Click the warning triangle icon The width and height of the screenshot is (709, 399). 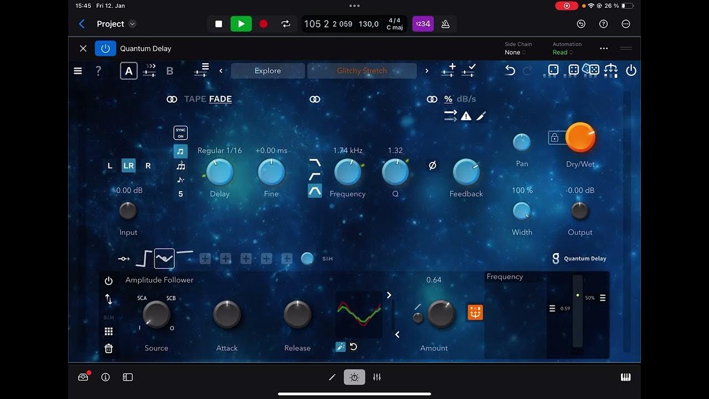pyautogui.click(x=466, y=116)
